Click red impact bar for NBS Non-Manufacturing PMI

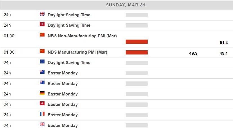pos(136,42)
